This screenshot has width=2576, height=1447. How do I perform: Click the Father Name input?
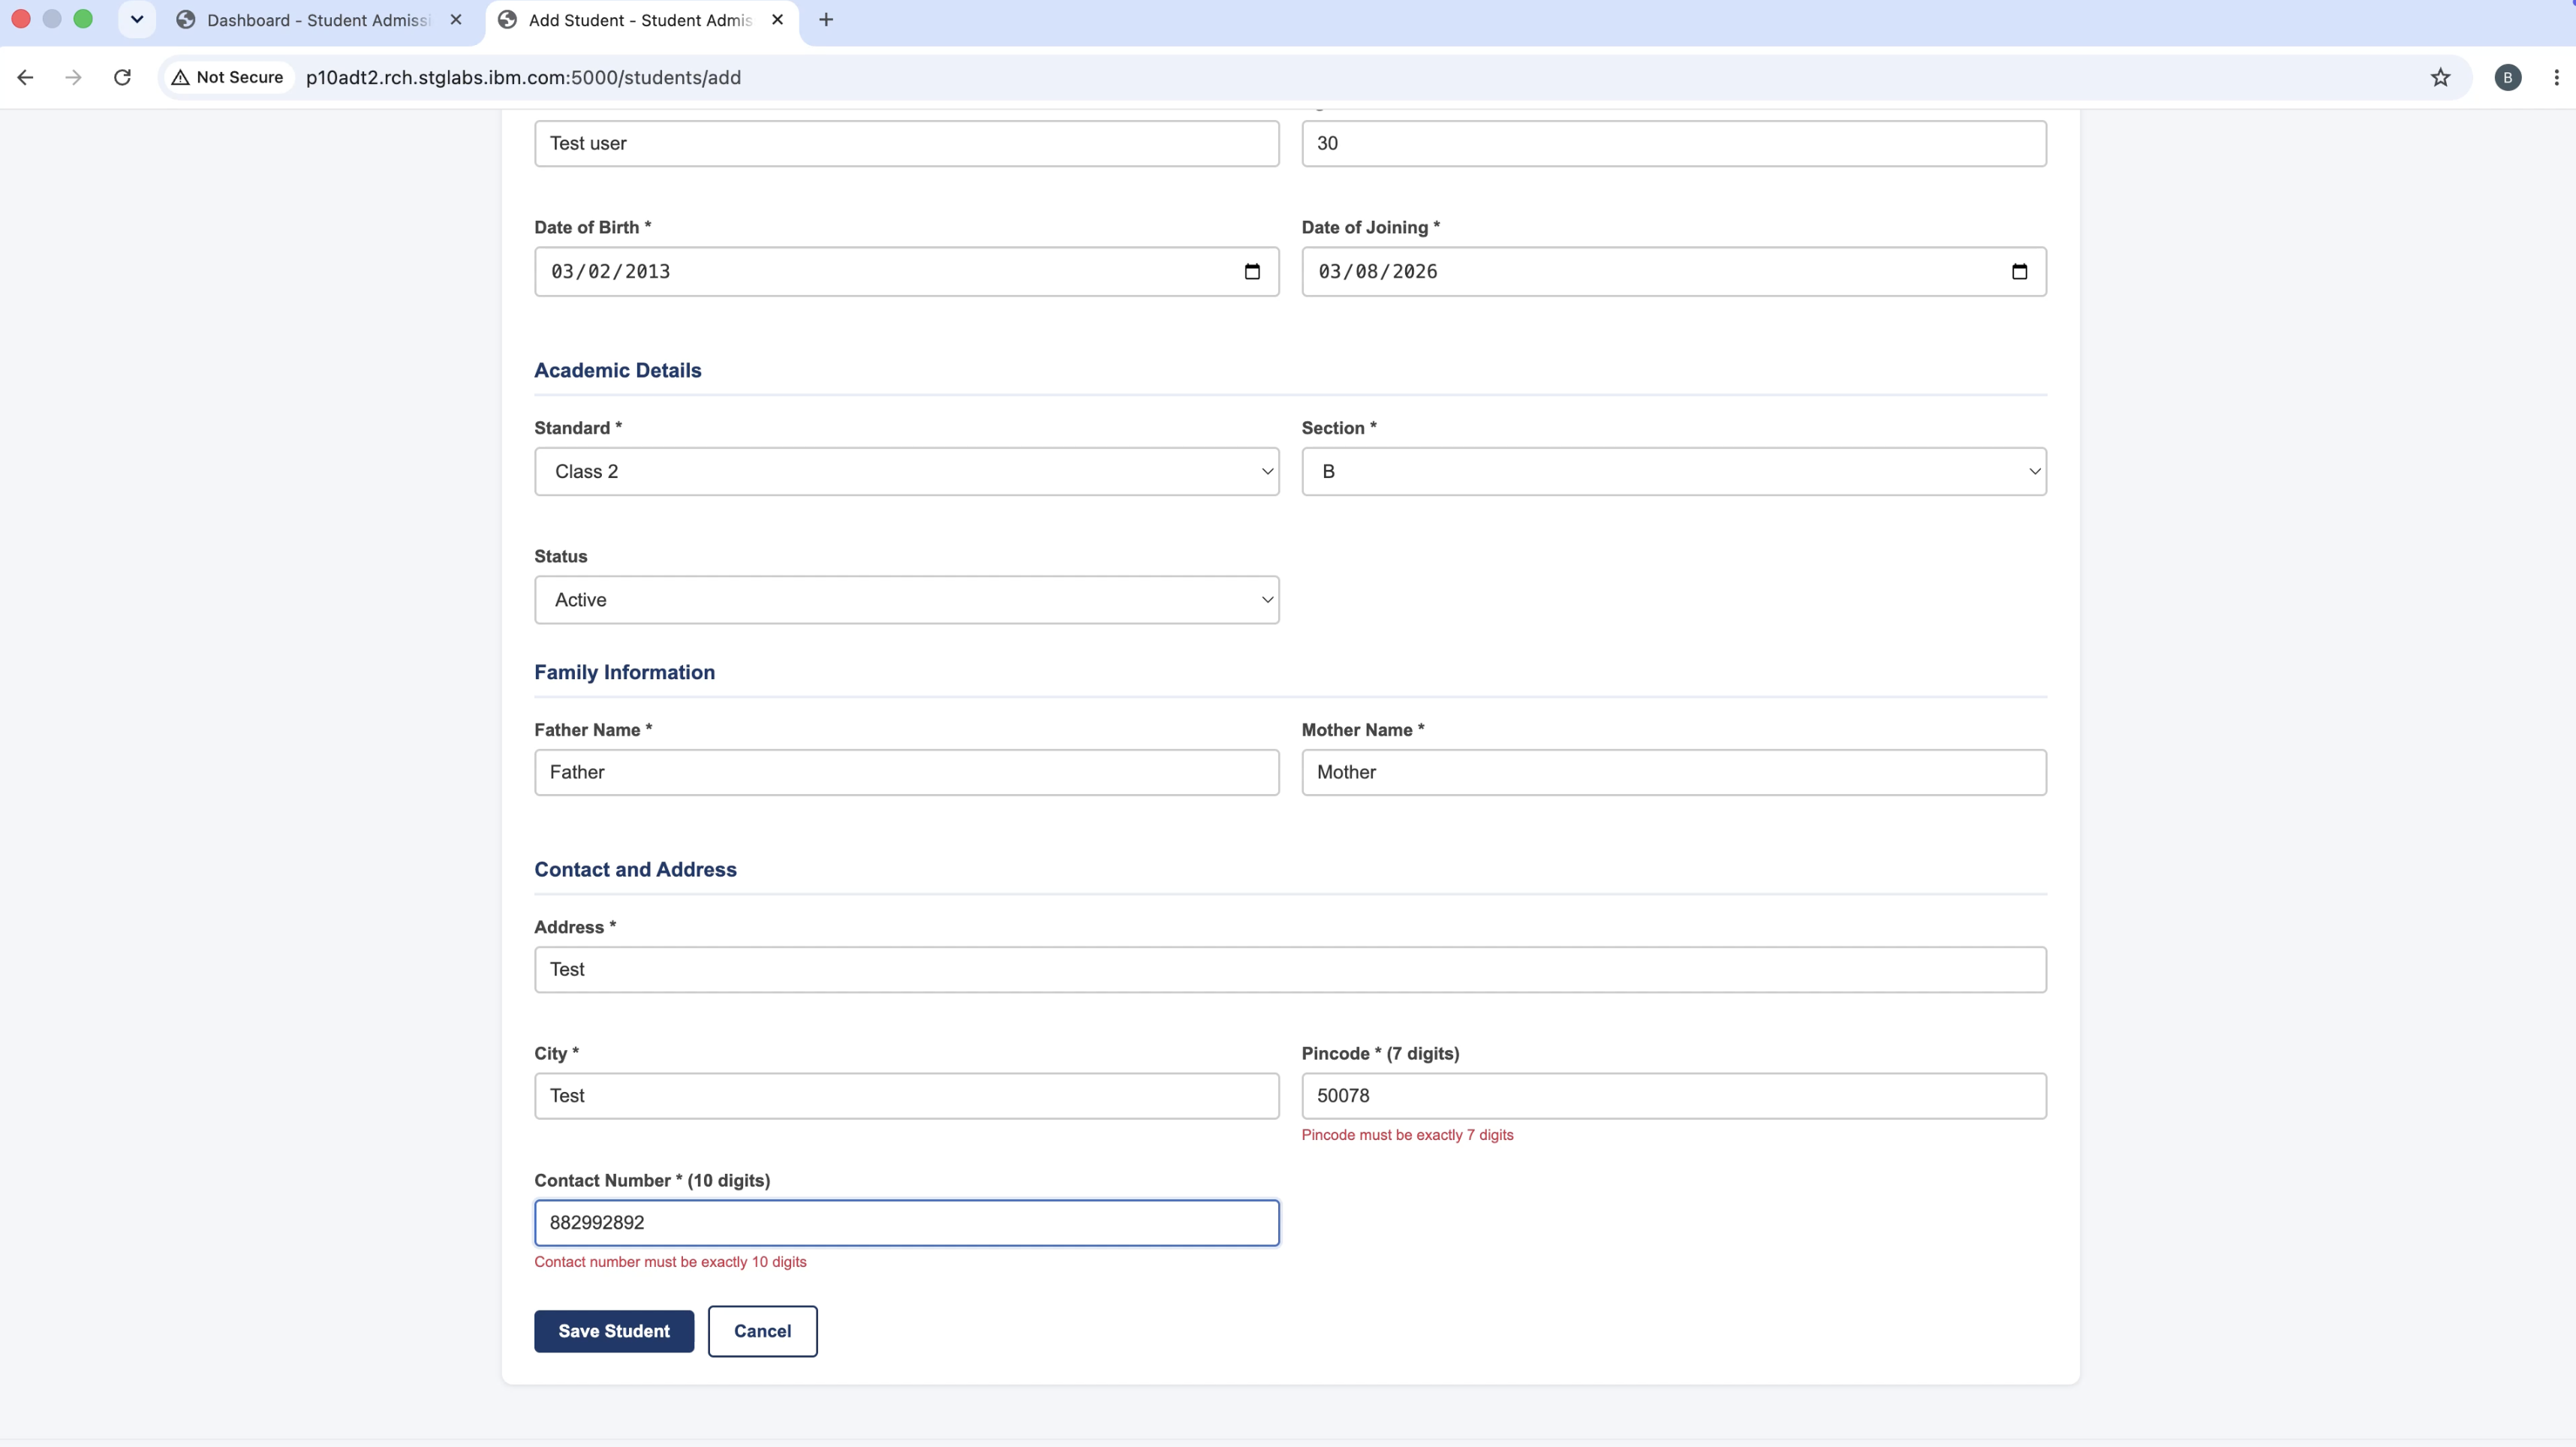coord(906,773)
